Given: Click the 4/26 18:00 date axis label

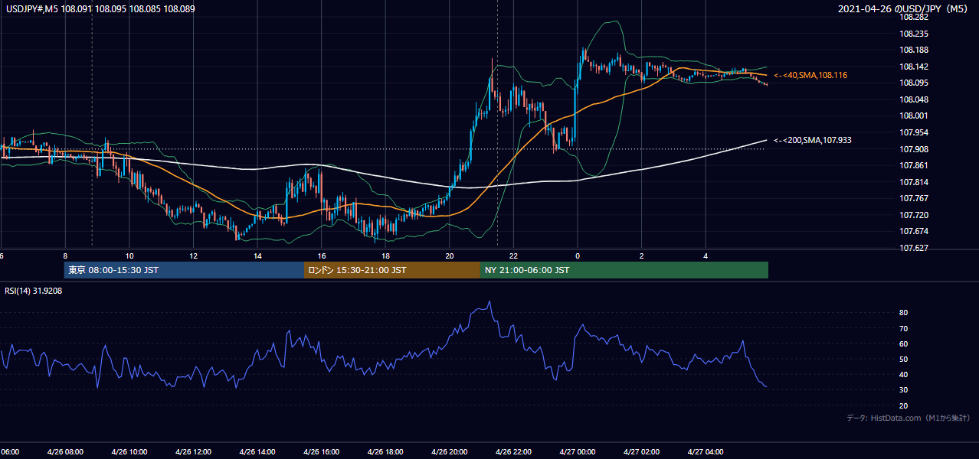Looking at the screenshot, I should pyautogui.click(x=385, y=452).
